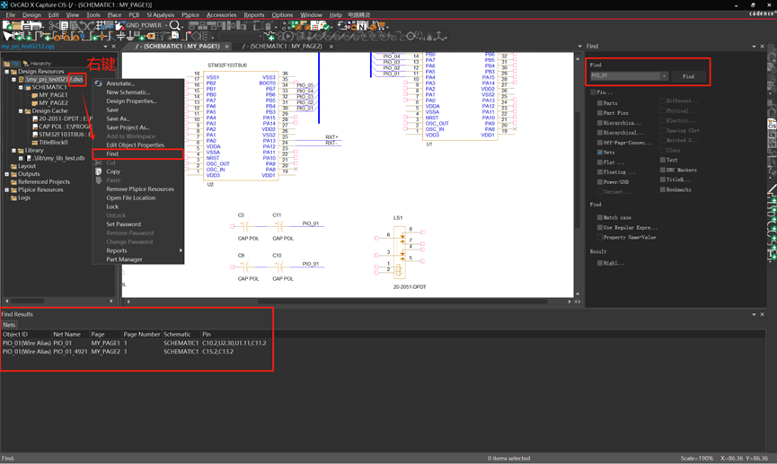
Task: Collapse the Design Resources tree node
Action: click(7, 71)
